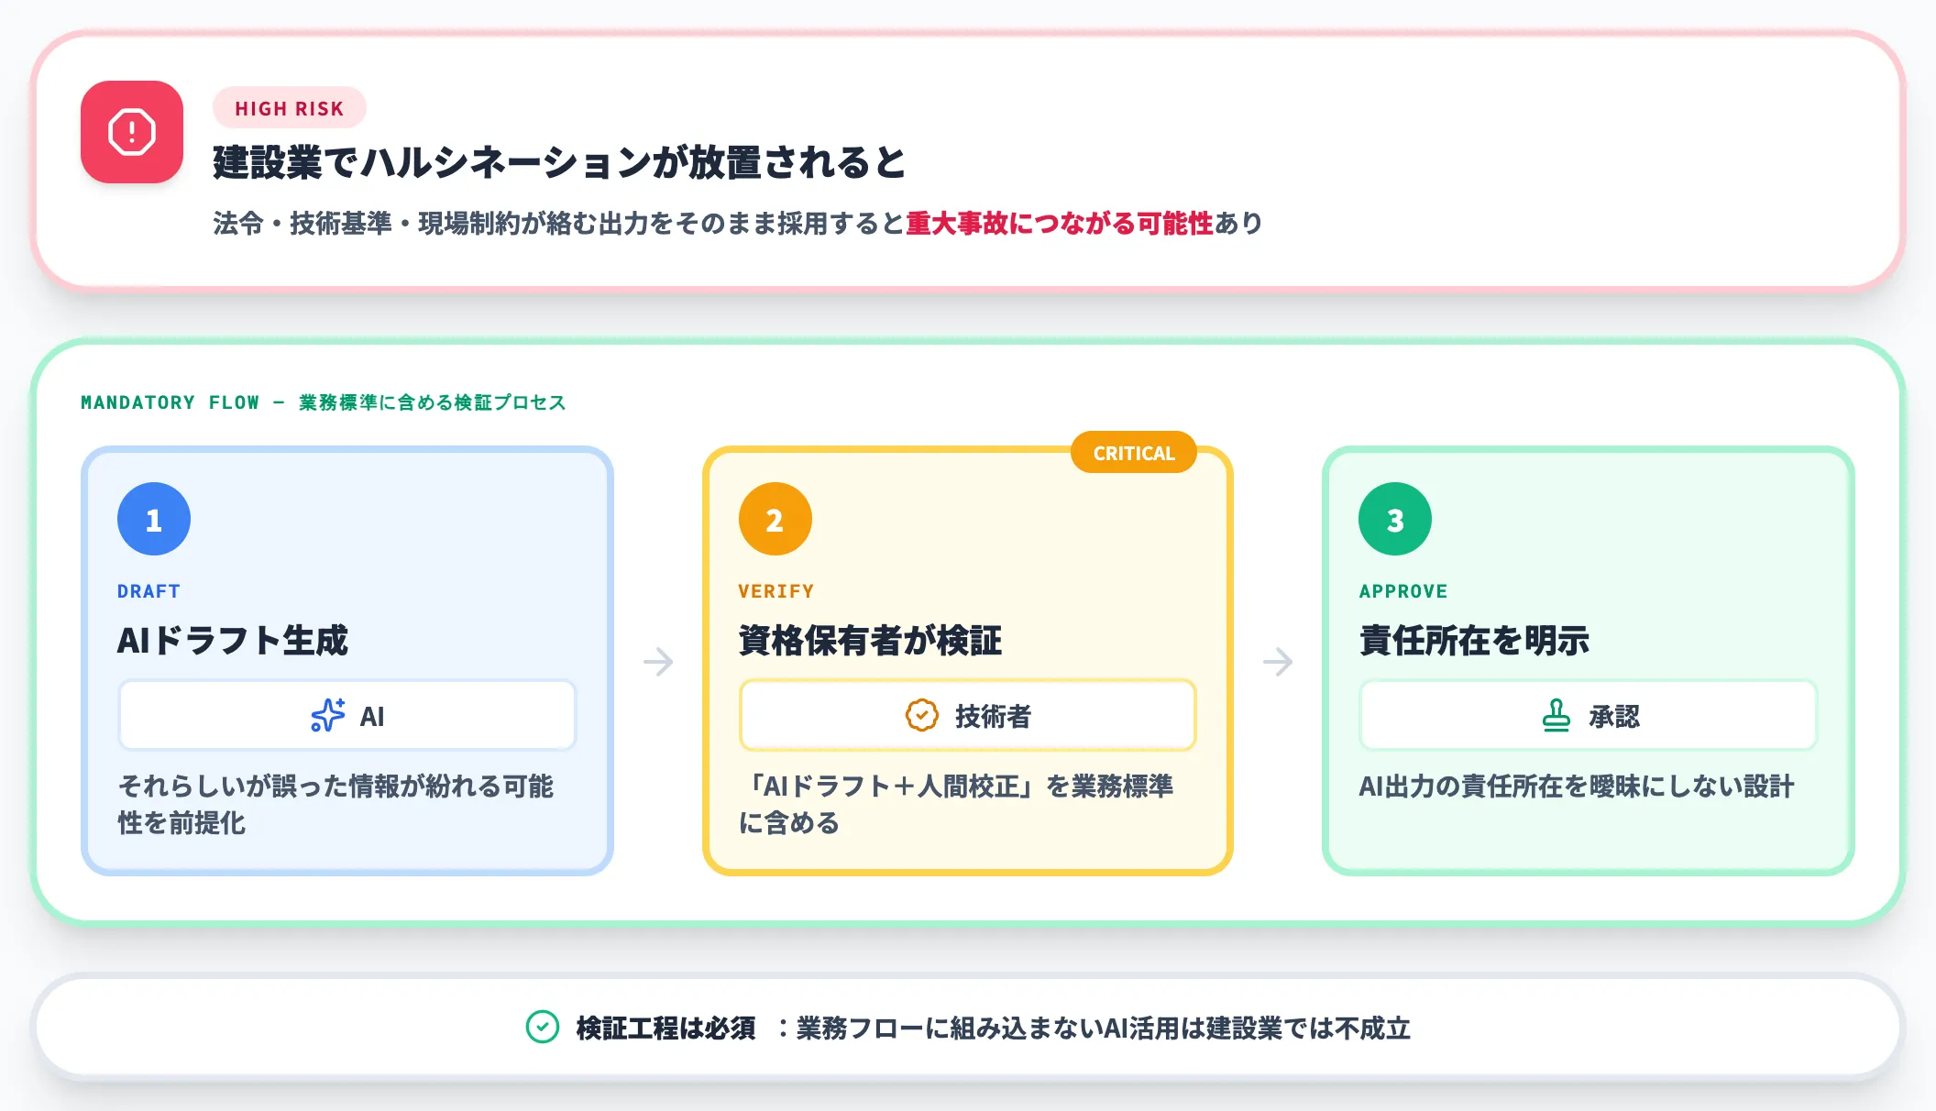The width and height of the screenshot is (1936, 1111).
Task: Click the AI pill in Draft card
Action: [x=347, y=715]
